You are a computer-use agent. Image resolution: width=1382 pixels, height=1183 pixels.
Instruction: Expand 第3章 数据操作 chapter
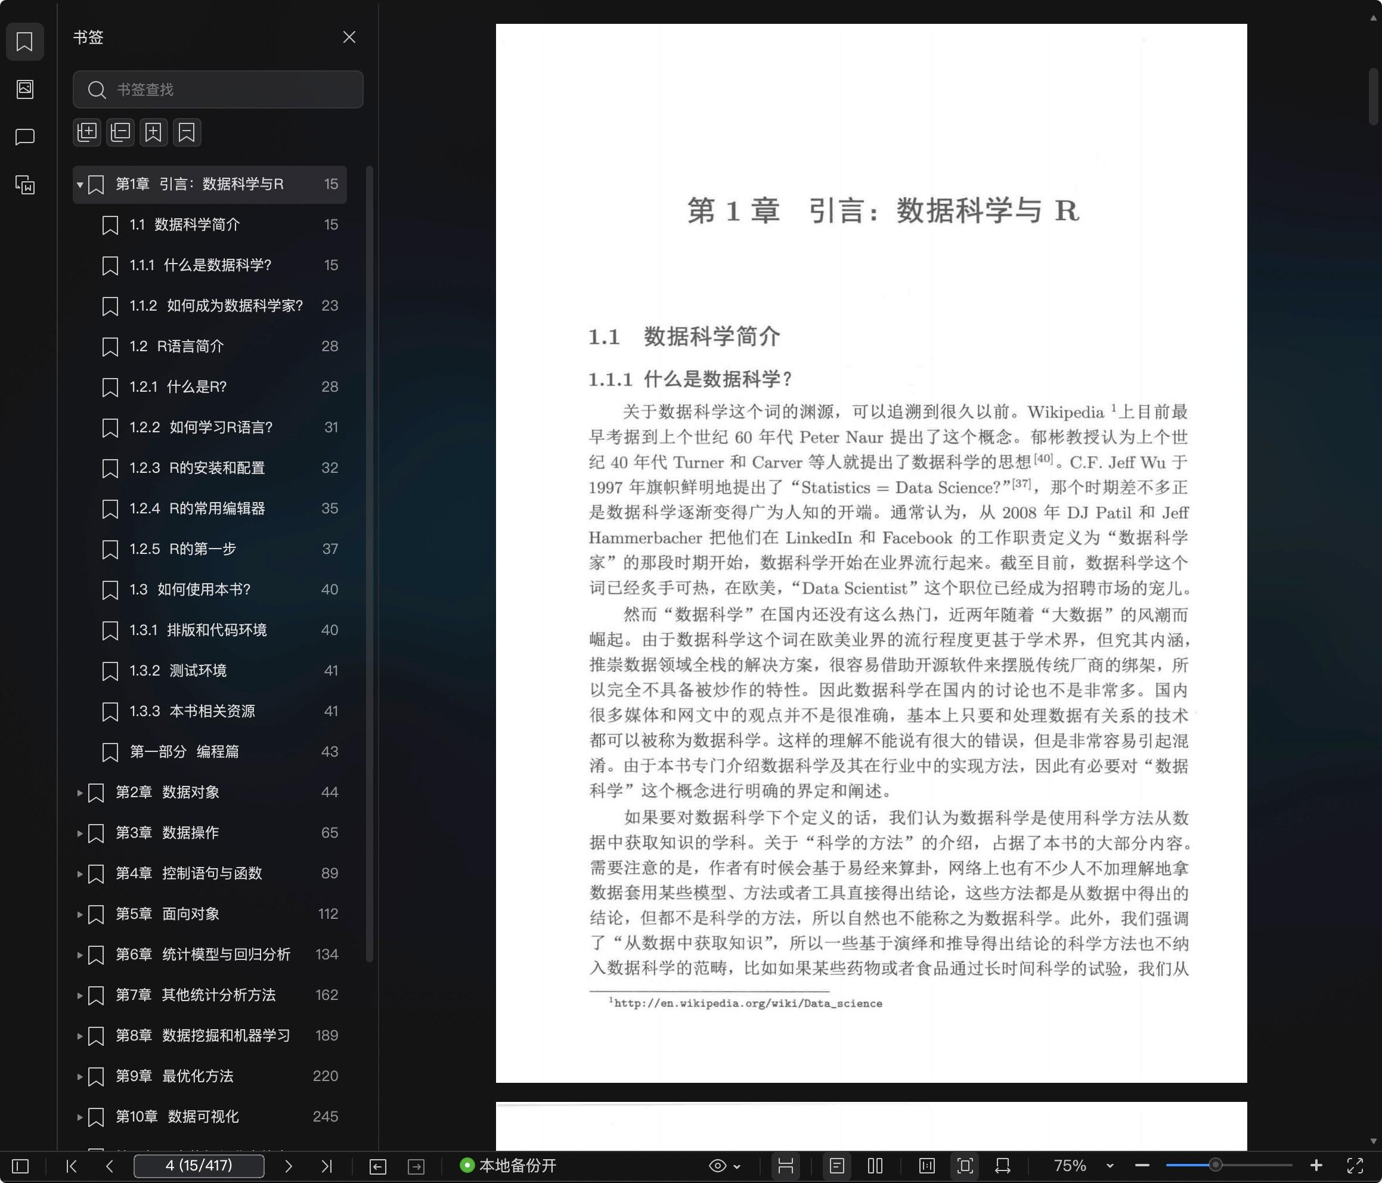pos(79,834)
